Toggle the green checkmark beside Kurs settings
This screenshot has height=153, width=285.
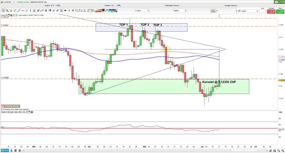[x=16, y=15]
